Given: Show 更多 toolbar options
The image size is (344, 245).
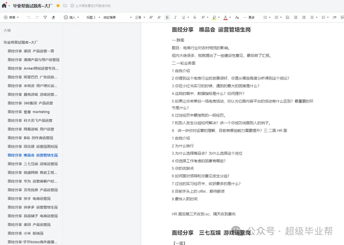Looking at the screenshot, I should point(249,17).
